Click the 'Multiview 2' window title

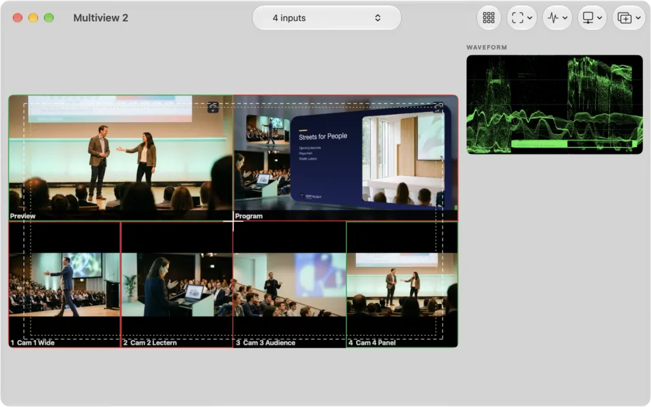100,18
